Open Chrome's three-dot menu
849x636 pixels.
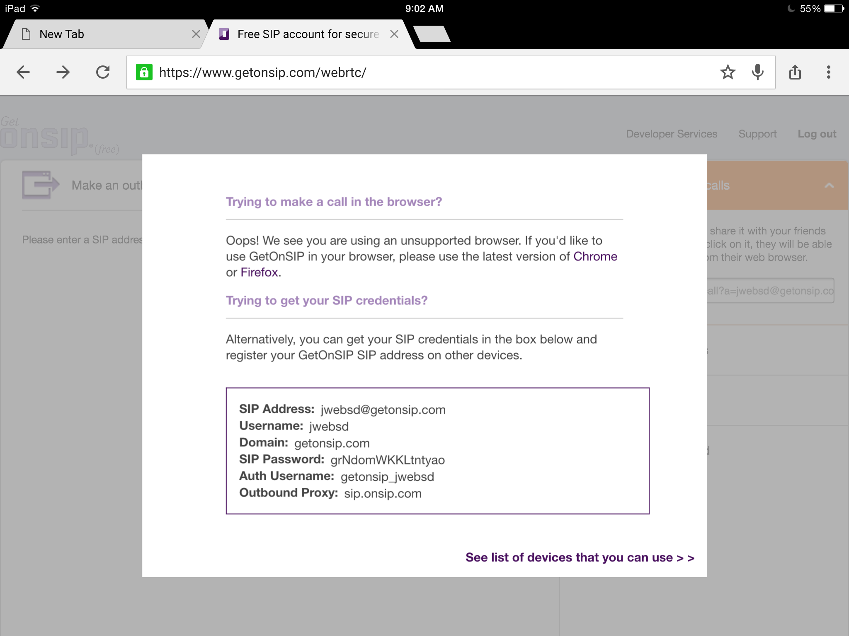coord(828,72)
